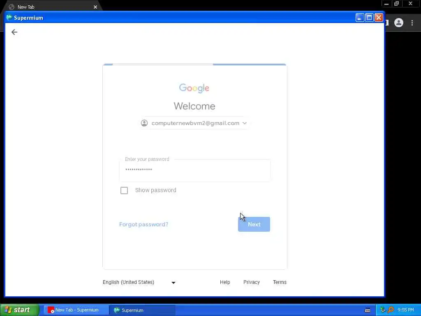The image size is (421, 316).
Task: Open the Privacy link
Action: (252, 282)
